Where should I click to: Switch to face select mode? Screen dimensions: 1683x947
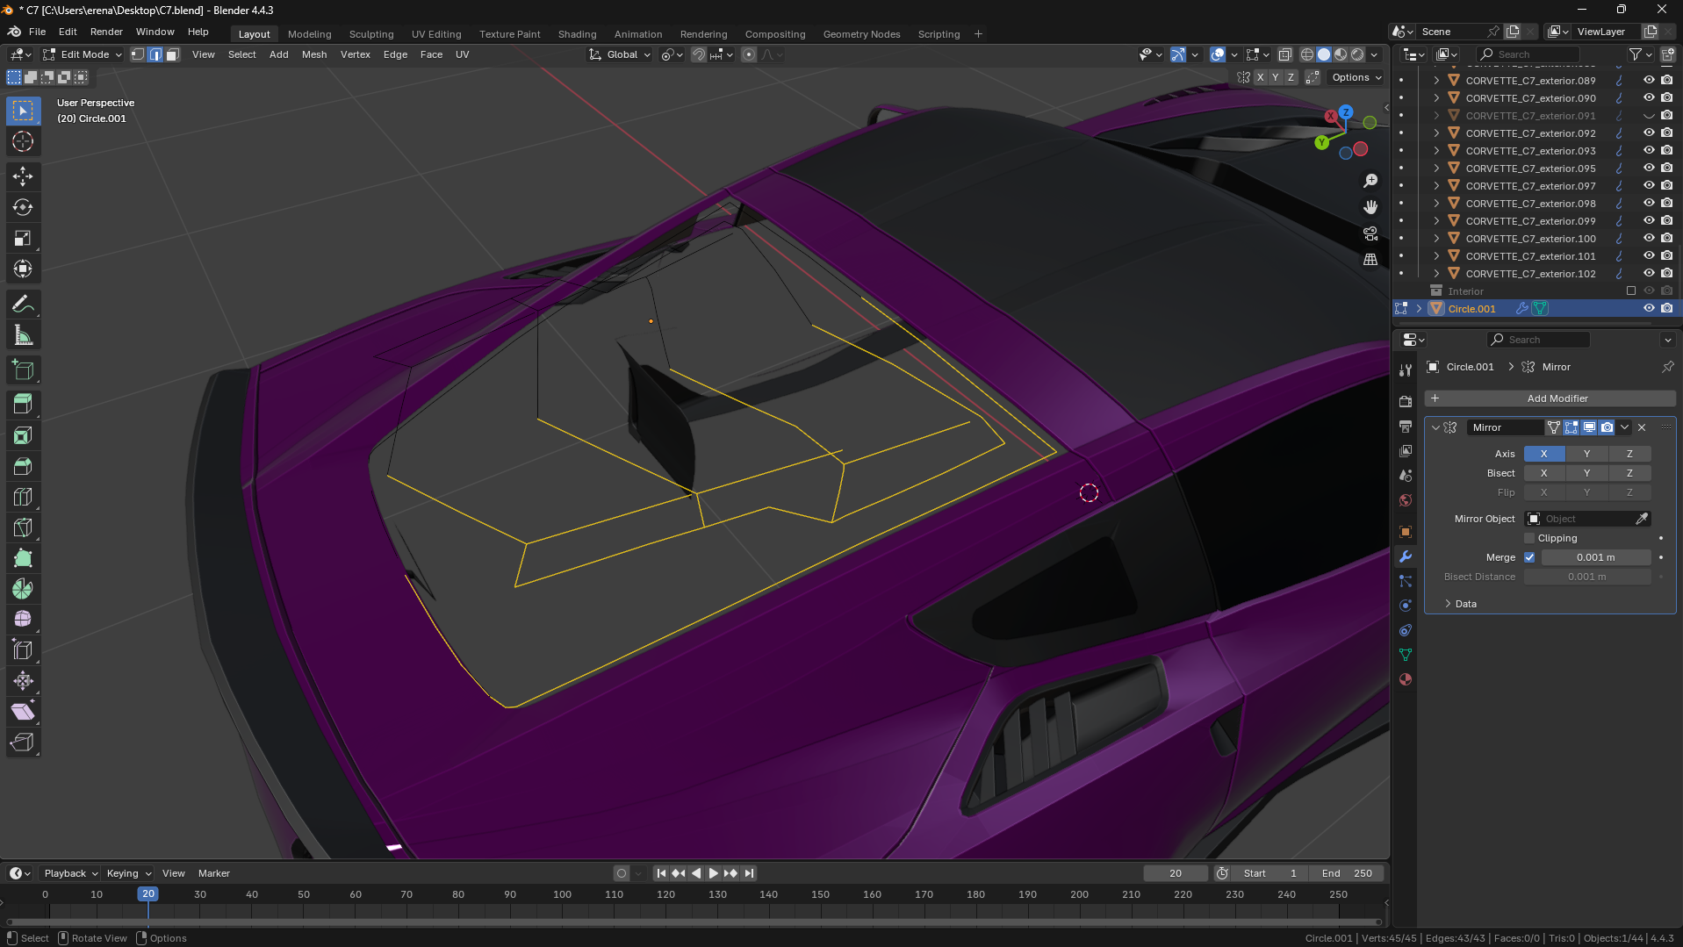point(173,54)
